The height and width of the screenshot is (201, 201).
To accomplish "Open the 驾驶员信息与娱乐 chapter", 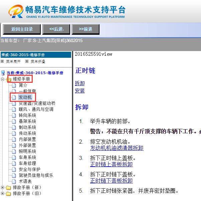I will 36,175.
